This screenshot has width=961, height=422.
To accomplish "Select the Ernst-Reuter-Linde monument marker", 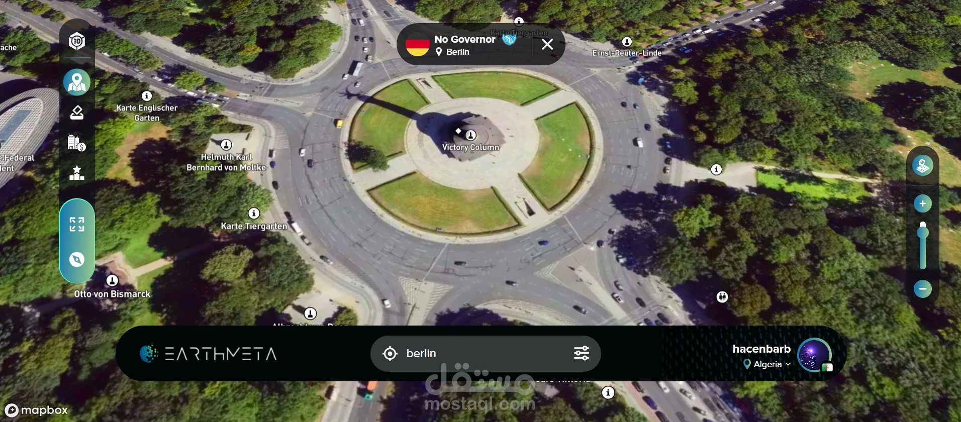I will [627, 41].
